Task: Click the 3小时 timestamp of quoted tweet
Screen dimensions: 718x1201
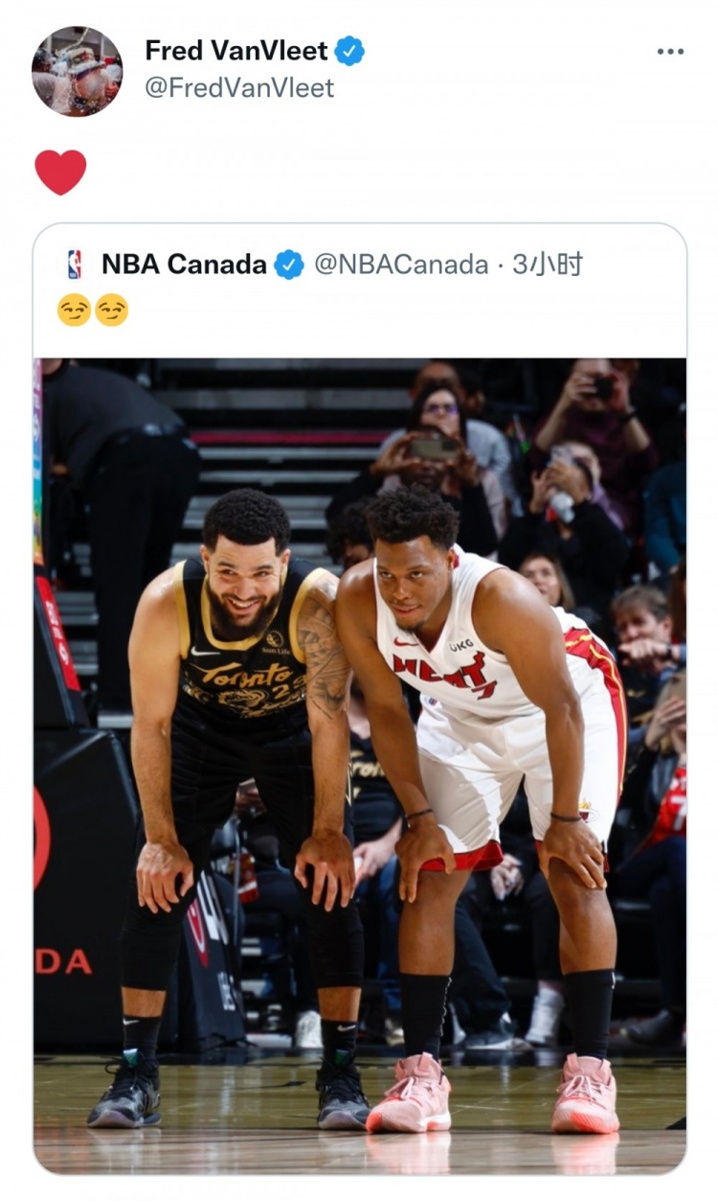Action: tap(547, 265)
